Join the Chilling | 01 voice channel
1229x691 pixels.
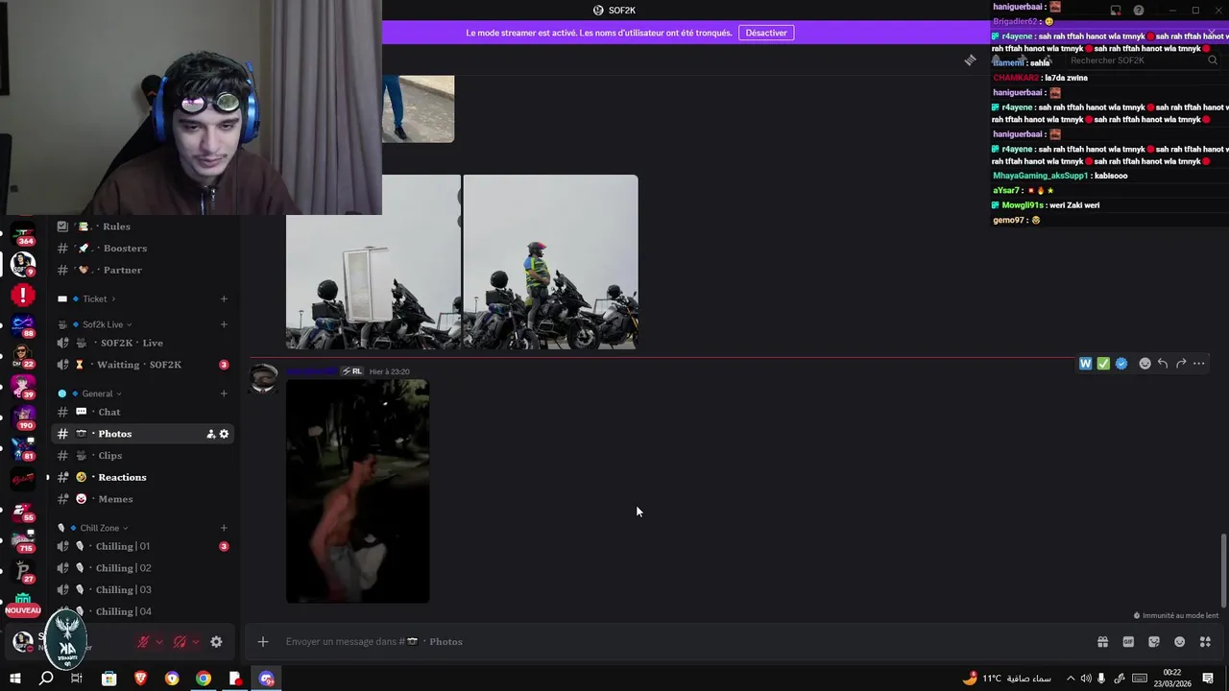(x=142, y=546)
